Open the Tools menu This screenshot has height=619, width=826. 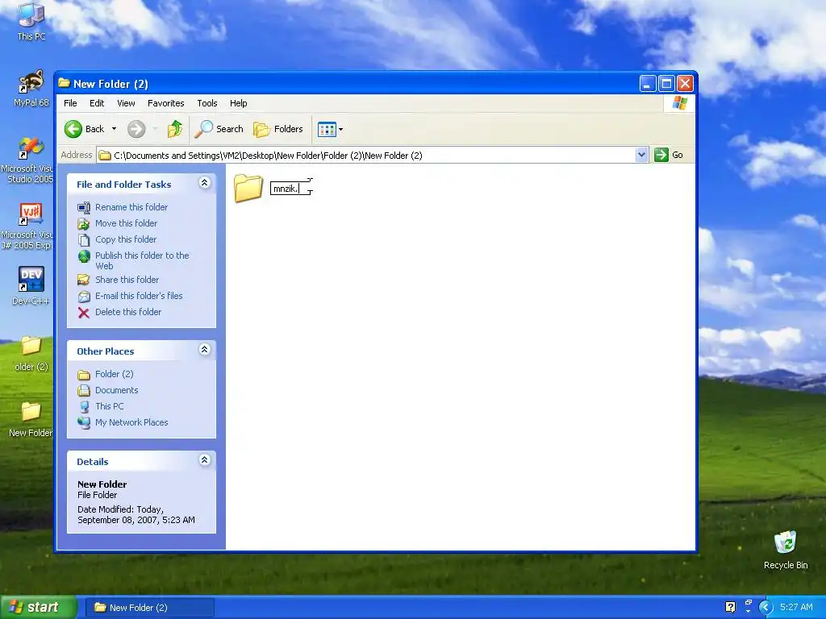pos(207,103)
